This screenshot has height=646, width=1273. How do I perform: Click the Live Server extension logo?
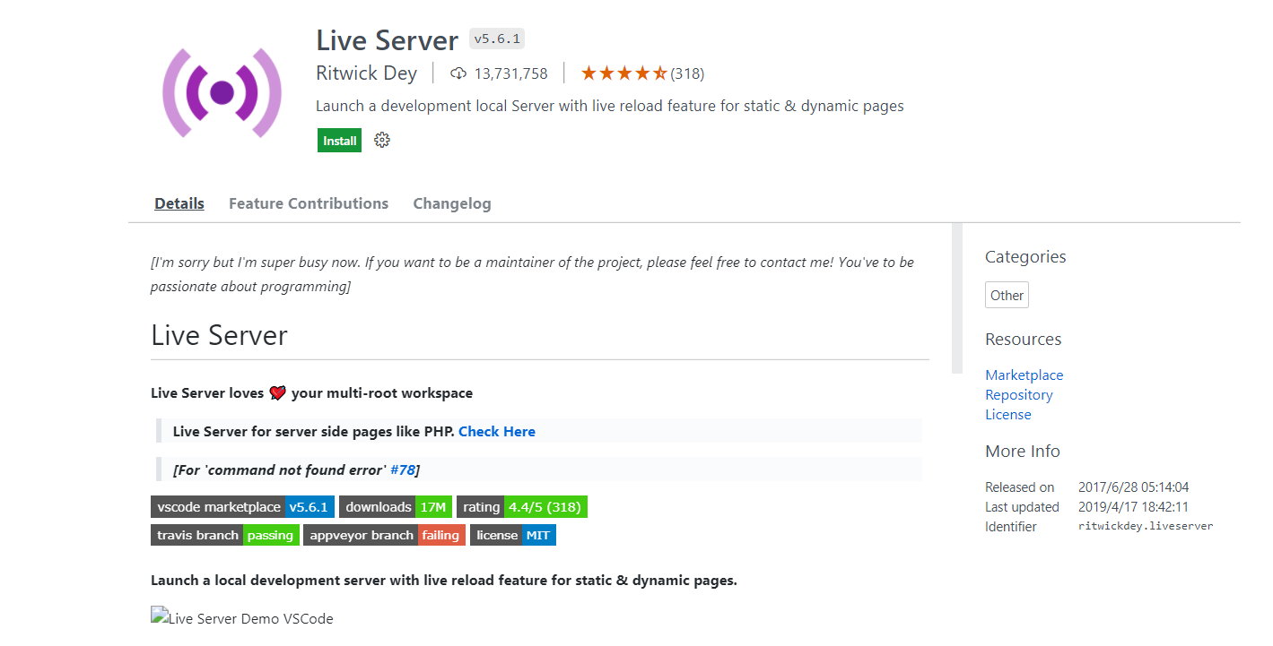(x=222, y=91)
